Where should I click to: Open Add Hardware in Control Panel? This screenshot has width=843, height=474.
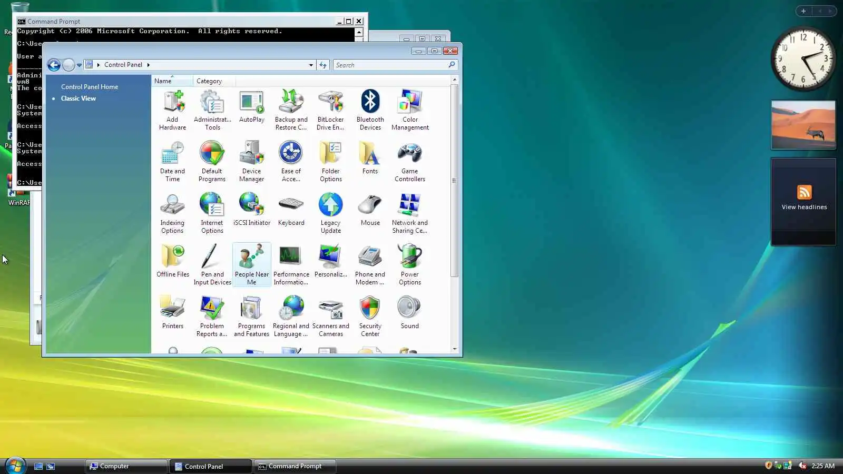172,110
